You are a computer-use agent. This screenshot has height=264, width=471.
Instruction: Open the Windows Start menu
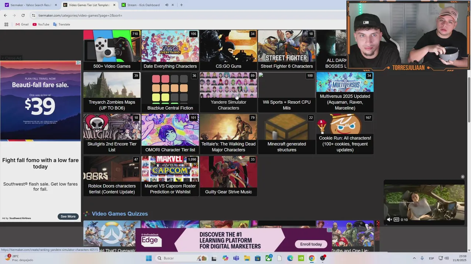tap(149, 258)
